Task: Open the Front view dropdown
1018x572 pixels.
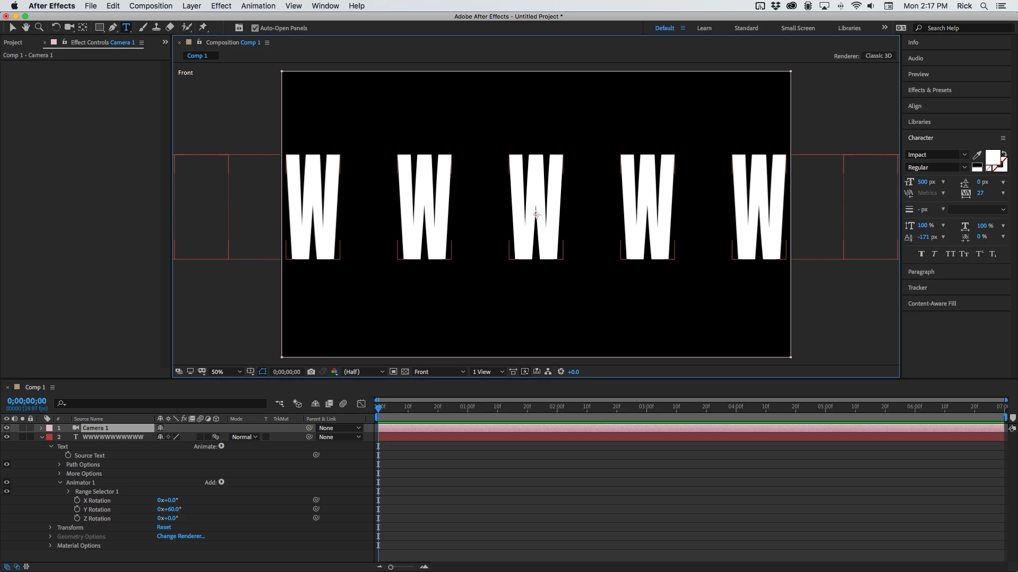Action: tap(440, 372)
